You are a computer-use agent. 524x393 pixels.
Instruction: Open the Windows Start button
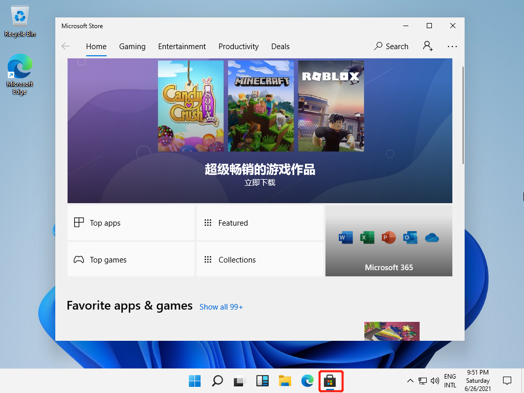194,381
